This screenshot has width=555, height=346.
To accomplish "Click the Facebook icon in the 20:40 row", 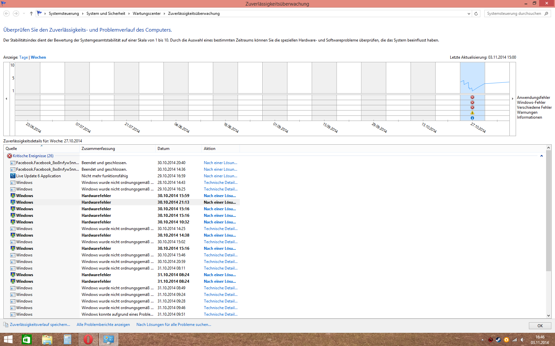I will click(x=13, y=163).
